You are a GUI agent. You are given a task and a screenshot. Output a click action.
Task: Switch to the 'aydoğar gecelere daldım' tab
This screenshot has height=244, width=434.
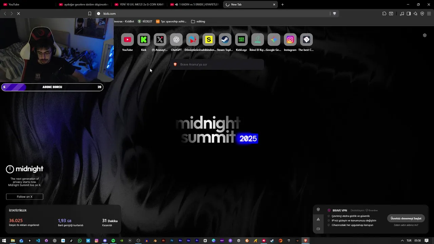point(83,4)
